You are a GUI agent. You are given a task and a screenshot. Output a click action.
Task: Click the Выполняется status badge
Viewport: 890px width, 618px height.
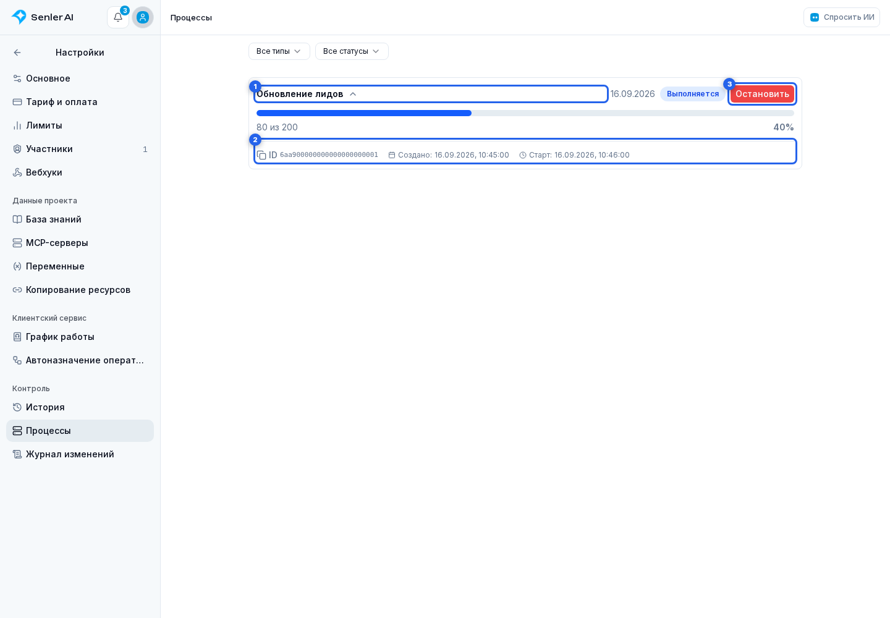(693, 94)
